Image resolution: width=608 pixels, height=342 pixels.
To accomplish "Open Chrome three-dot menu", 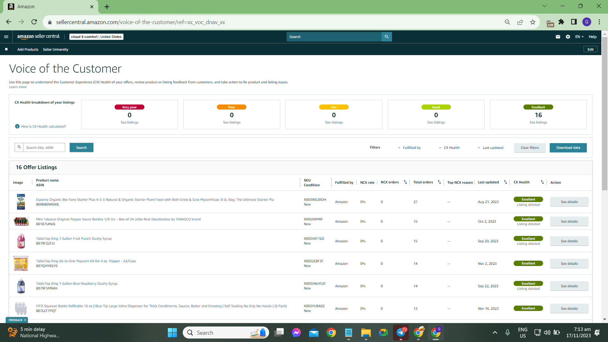I will (599, 22).
